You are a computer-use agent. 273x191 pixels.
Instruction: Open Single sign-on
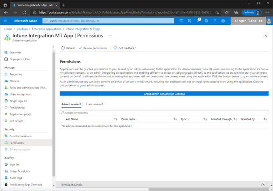tap(18, 101)
